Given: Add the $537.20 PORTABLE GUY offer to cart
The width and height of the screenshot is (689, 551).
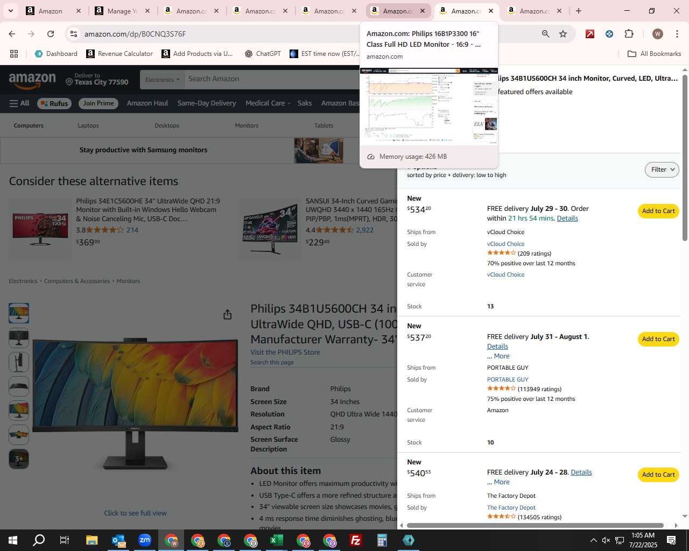Looking at the screenshot, I should coord(658,339).
